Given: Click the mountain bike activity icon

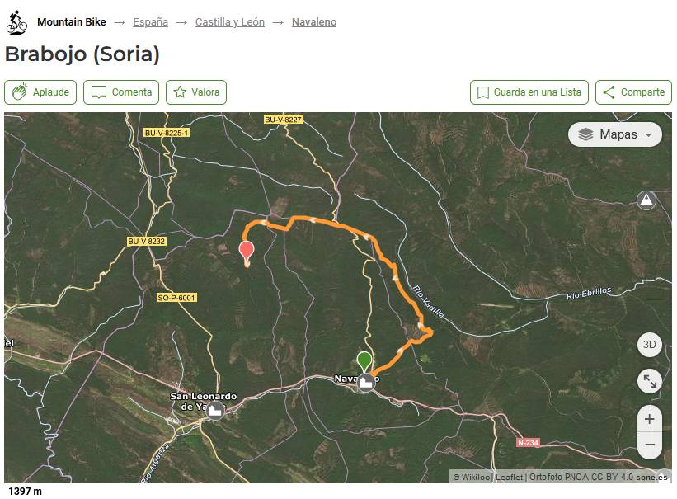Looking at the screenshot, I should pyautogui.click(x=16, y=22).
